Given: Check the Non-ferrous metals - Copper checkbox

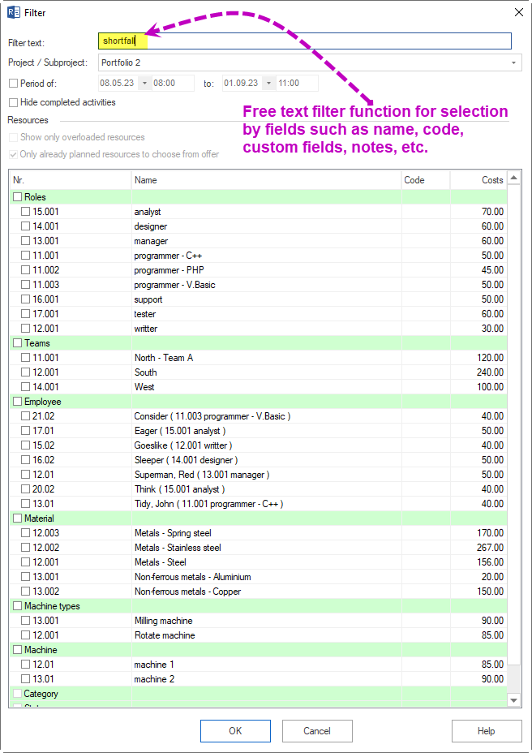Looking at the screenshot, I should [25, 592].
